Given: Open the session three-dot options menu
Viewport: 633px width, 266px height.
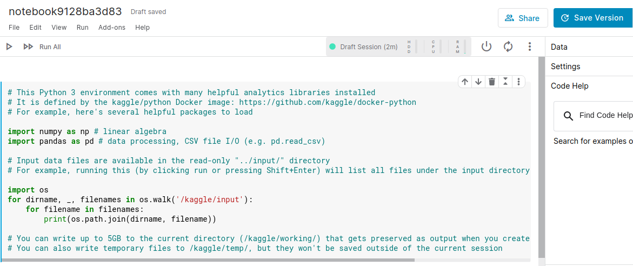Looking at the screenshot, I should coord(530,47).
